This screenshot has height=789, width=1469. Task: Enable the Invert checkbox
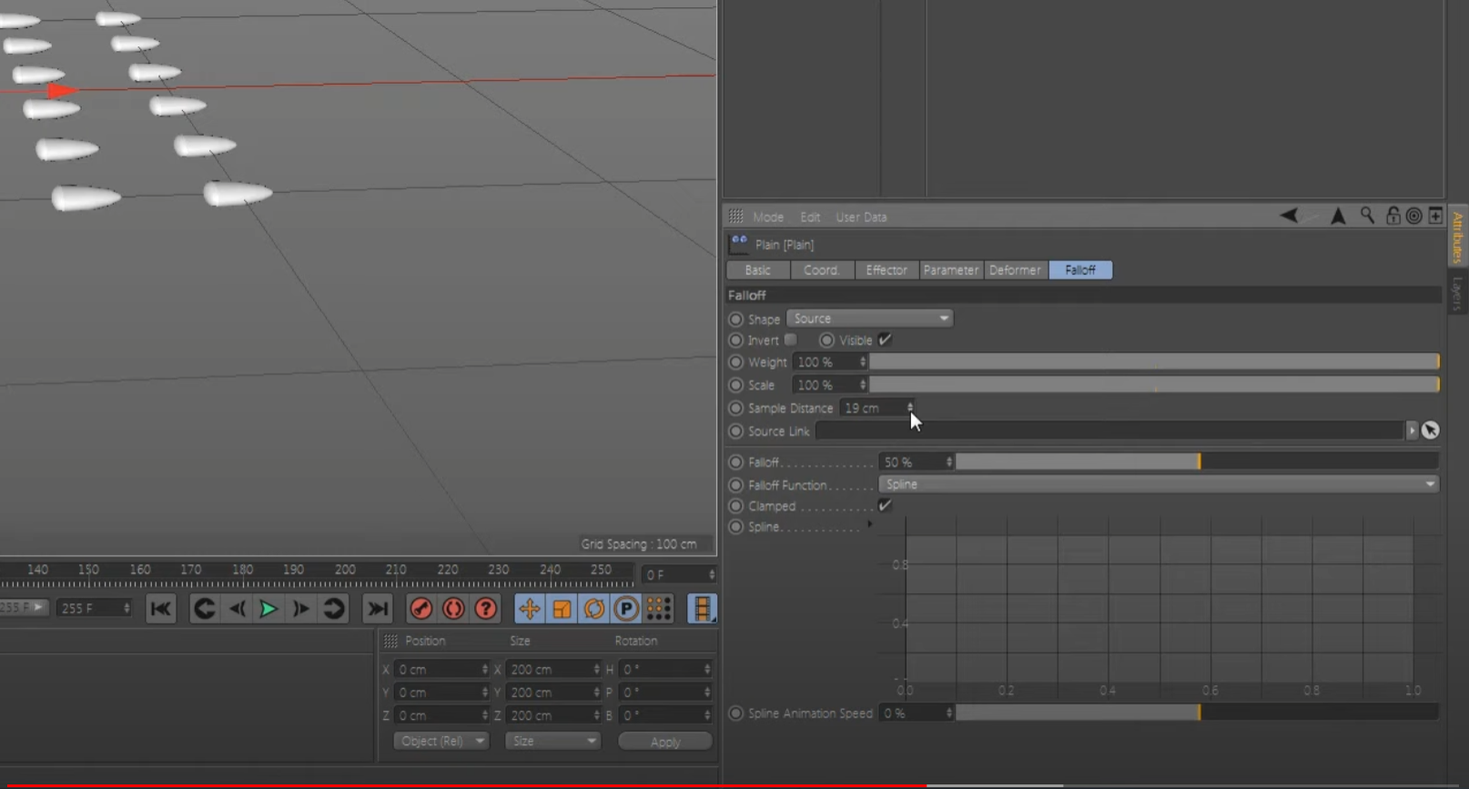pos(791,339)
